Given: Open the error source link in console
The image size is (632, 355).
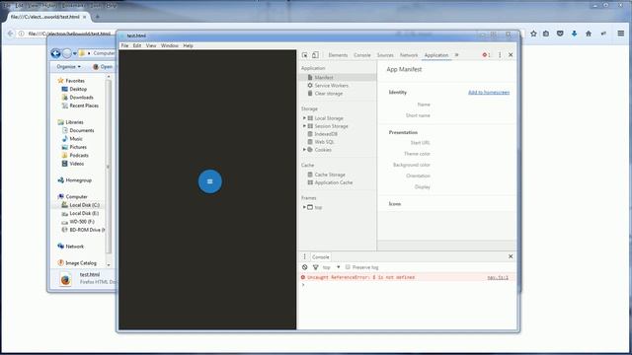Looking at the screenshot, I should click(498, 277).
